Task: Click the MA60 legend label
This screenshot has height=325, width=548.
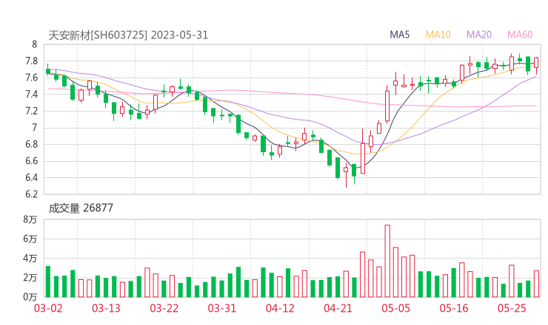Action: [520, 35]
